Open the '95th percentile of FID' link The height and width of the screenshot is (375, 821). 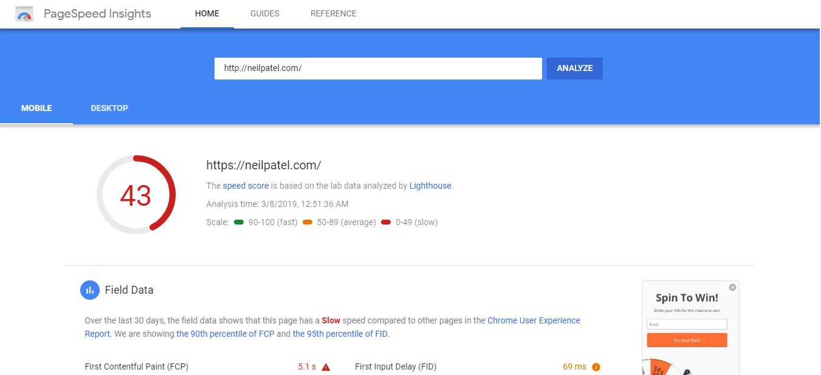pyautogui.click(x=340, y=334)
